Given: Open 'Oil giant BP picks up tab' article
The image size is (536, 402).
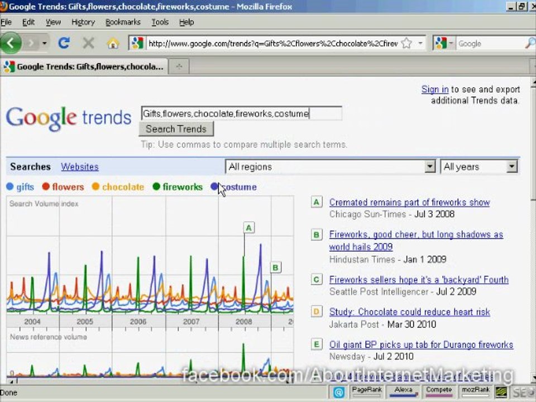Looking at the screenshot, I should 421,344.
